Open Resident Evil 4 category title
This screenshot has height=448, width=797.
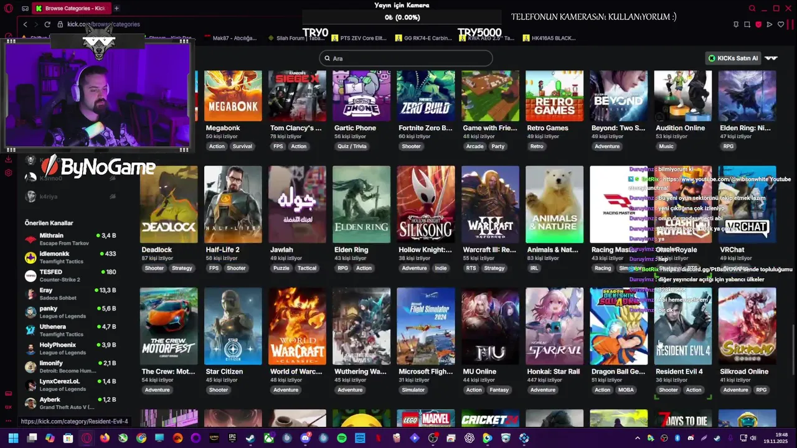click(679, 371)
